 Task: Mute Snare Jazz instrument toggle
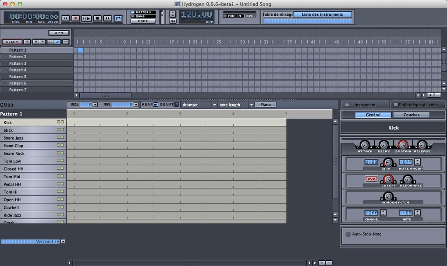(58, 137)
